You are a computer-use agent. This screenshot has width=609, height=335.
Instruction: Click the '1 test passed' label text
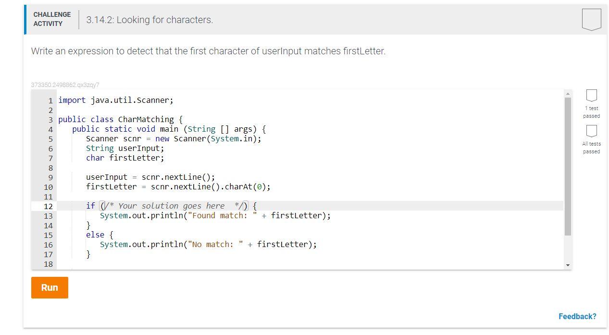click(x=591, y=112)
